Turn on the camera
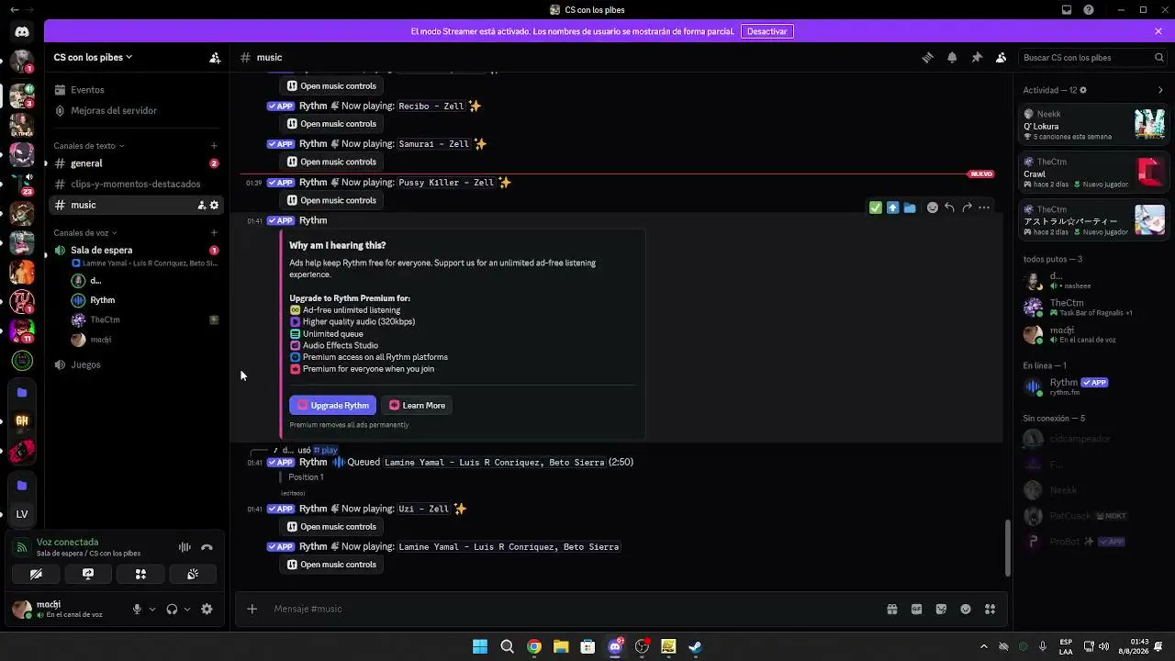The width and height of the screenshot is (1175, 661). pos(36,574)
